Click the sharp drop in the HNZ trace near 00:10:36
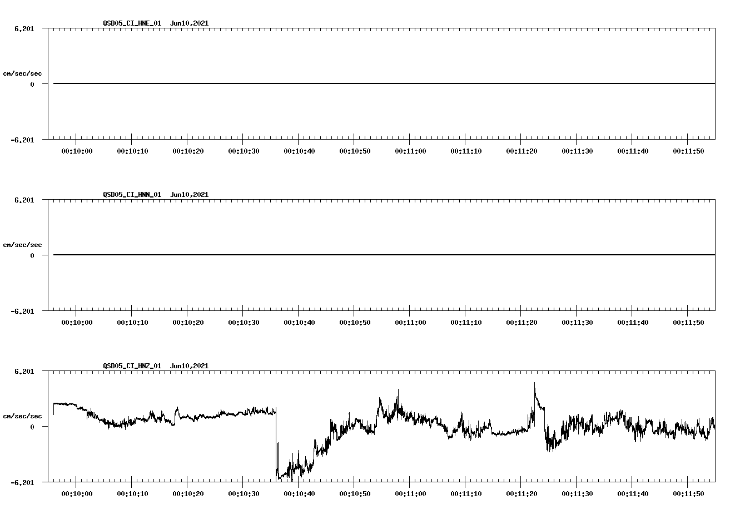The height and width of the screenshot is (514, 755). pos(276,442)
